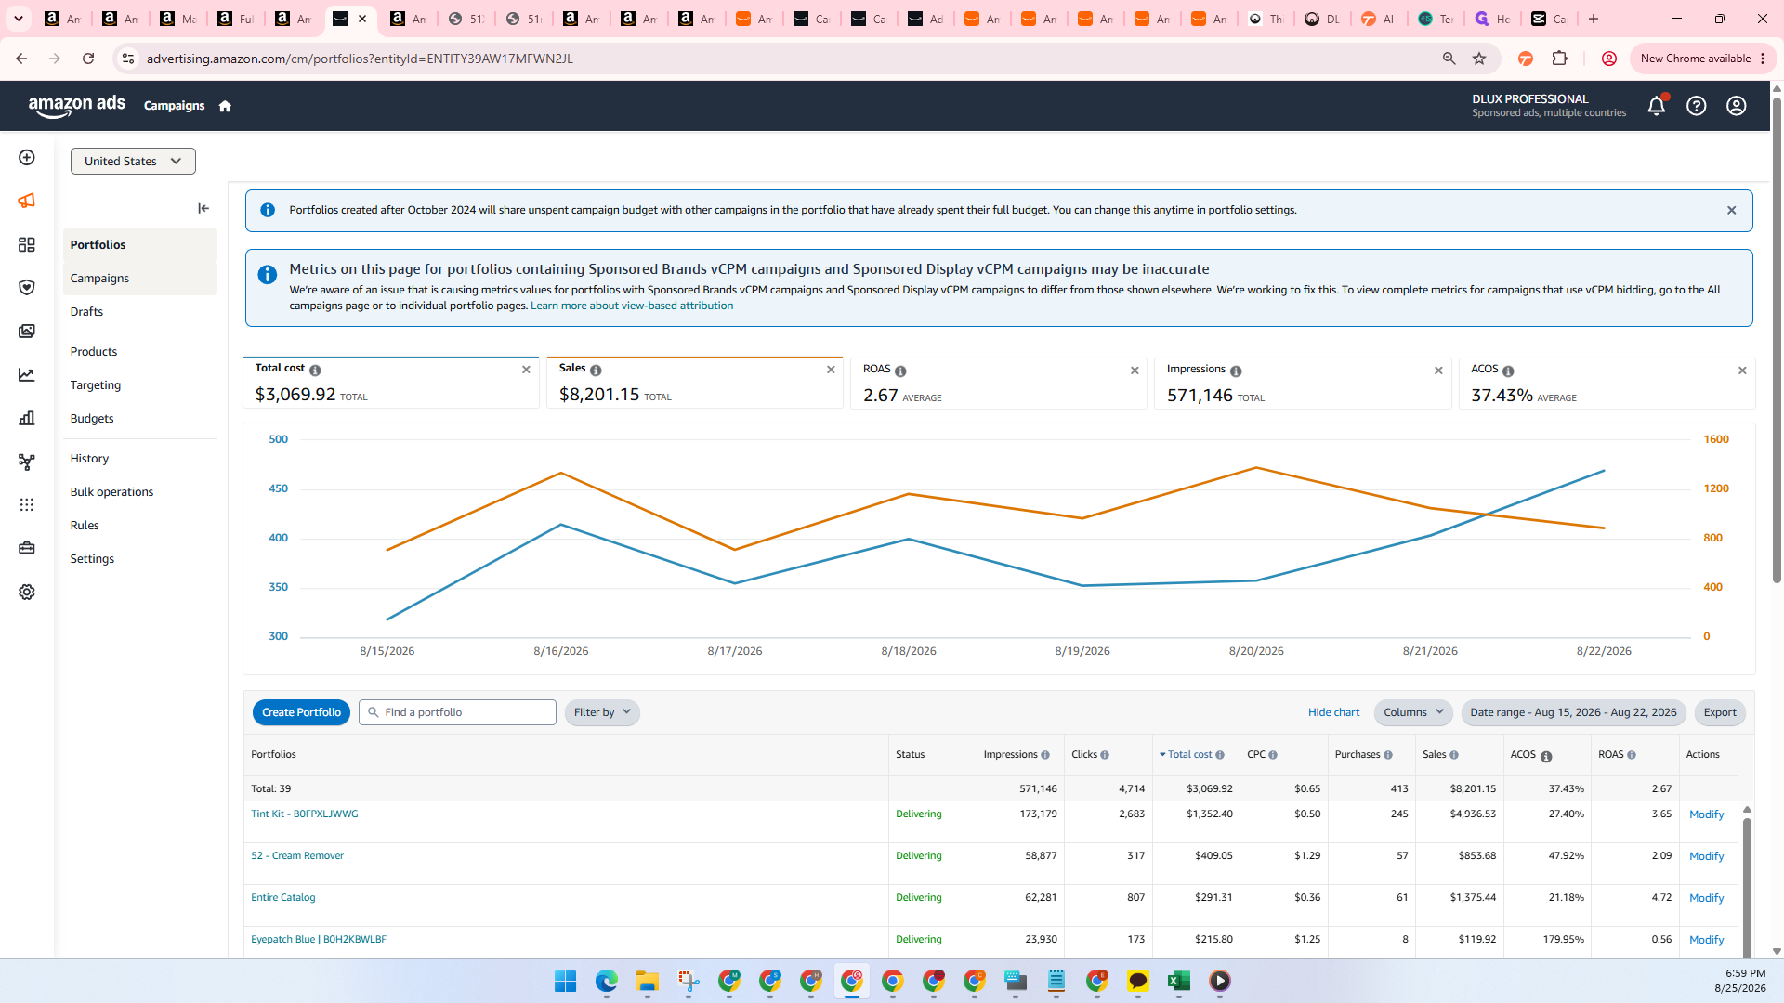1784x1003 pixels.
Task: Remove the Impressions metric card
Action: pos(1438,371)
